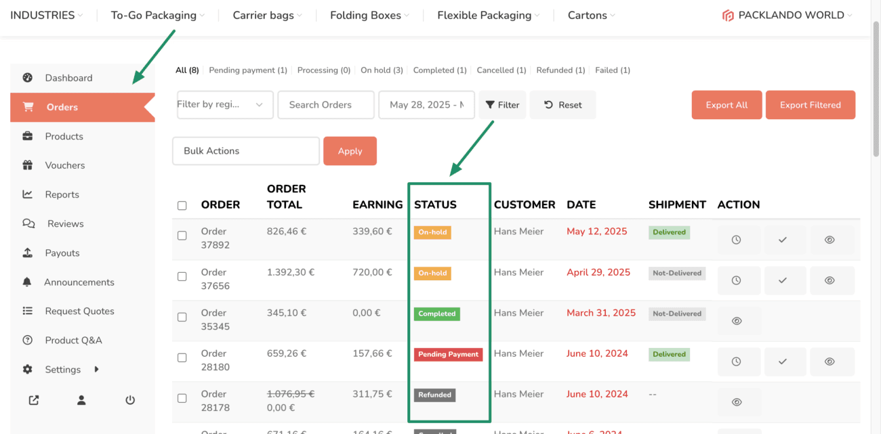Viewport: 881px width, 434px height.
Task: Click the Request Quotes list icon
Action: pos(28,311)
